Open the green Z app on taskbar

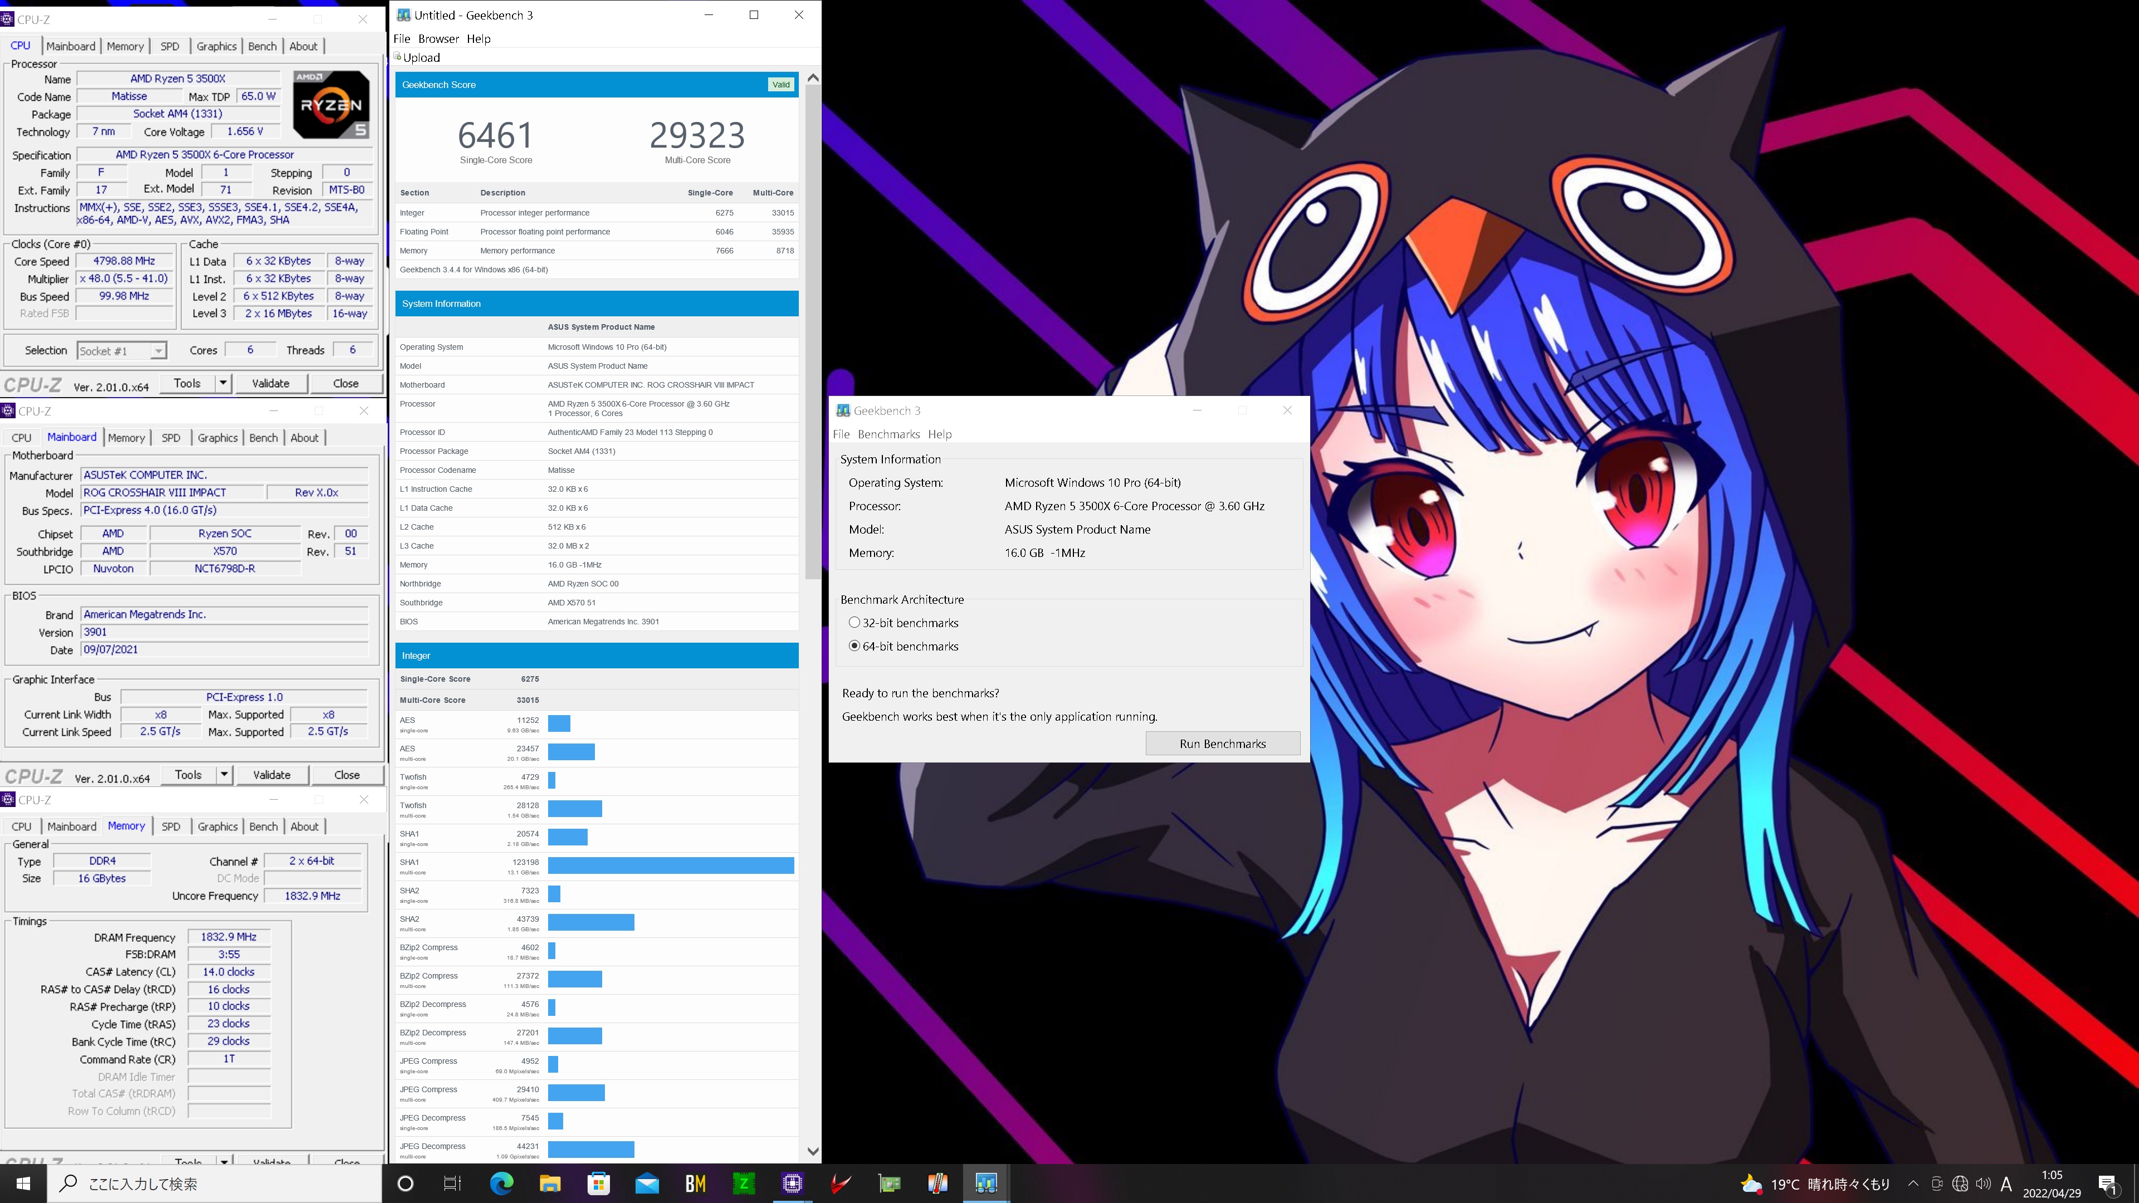[x=744, y=1183]
